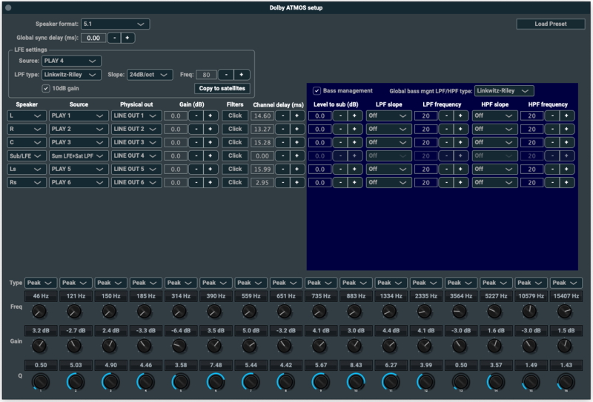Open HPF slope dropdown for the R row
593x402 pixels.
pyautogui.click(x=494, y=129)
